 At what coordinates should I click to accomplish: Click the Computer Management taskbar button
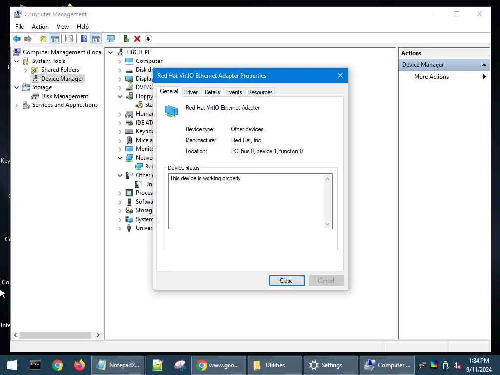click(387, 365)
